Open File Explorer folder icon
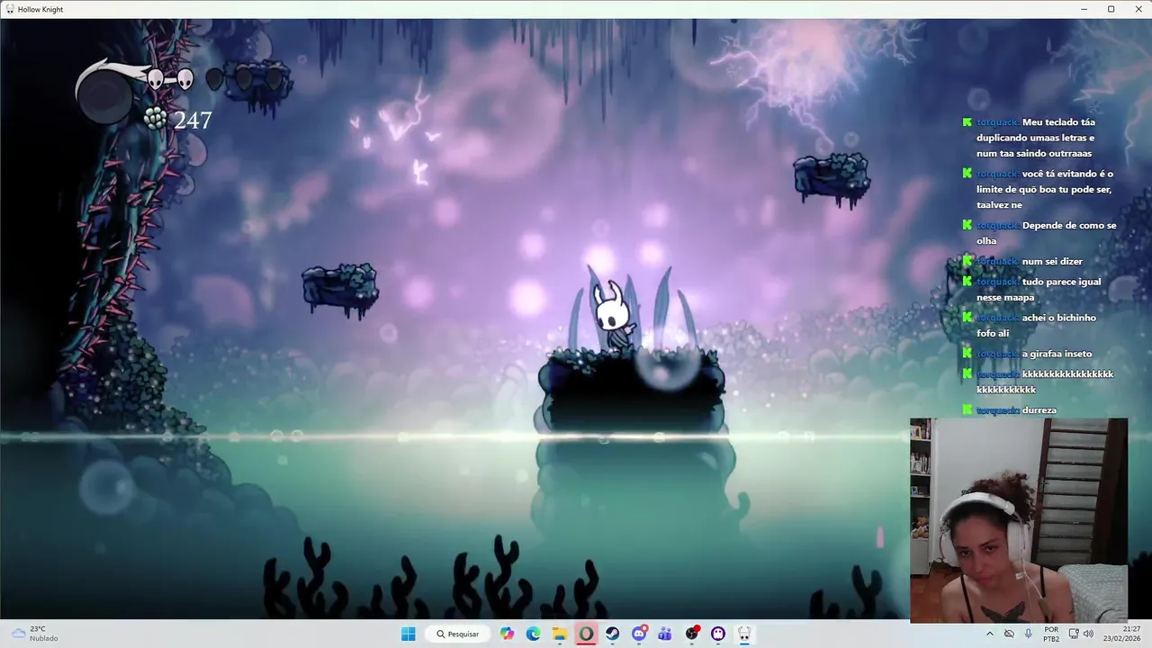The image size is (1152, 648). pos(560,634)
